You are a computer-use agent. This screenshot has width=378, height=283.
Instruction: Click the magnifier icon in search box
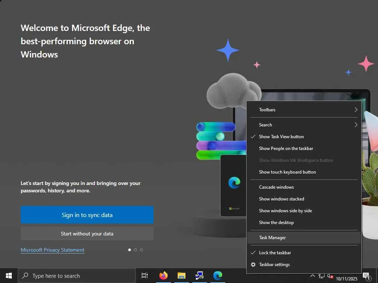tap(25, 276)
